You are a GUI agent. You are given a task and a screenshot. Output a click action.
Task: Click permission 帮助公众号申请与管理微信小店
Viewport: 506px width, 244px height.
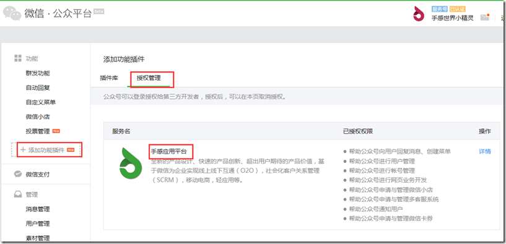391,190
